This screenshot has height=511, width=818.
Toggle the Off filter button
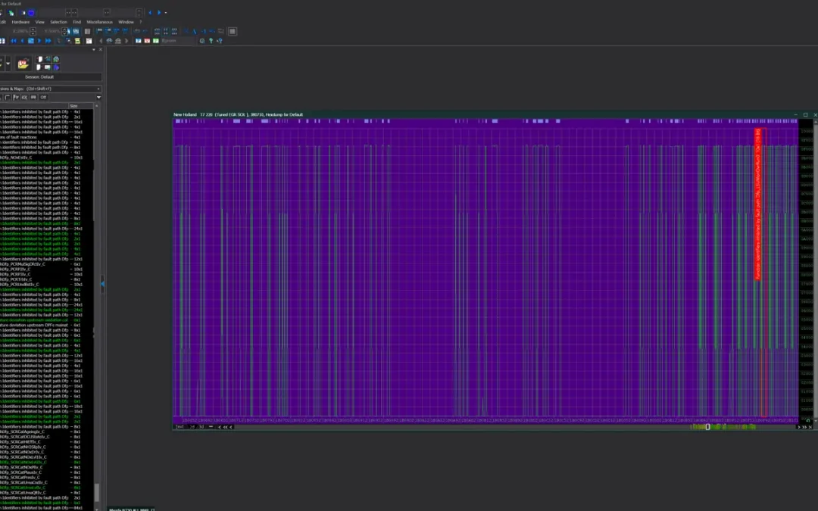click(x=43, y=97)
